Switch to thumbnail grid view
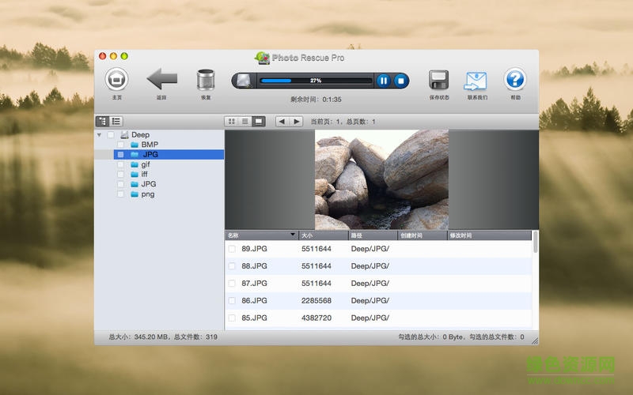This screenshot has height=395, width=633. pyautogui.click(x=232, y=122)
